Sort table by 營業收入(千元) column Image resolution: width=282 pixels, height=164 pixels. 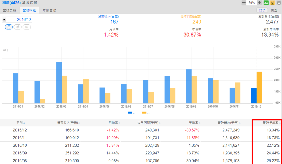coord(69,123)
